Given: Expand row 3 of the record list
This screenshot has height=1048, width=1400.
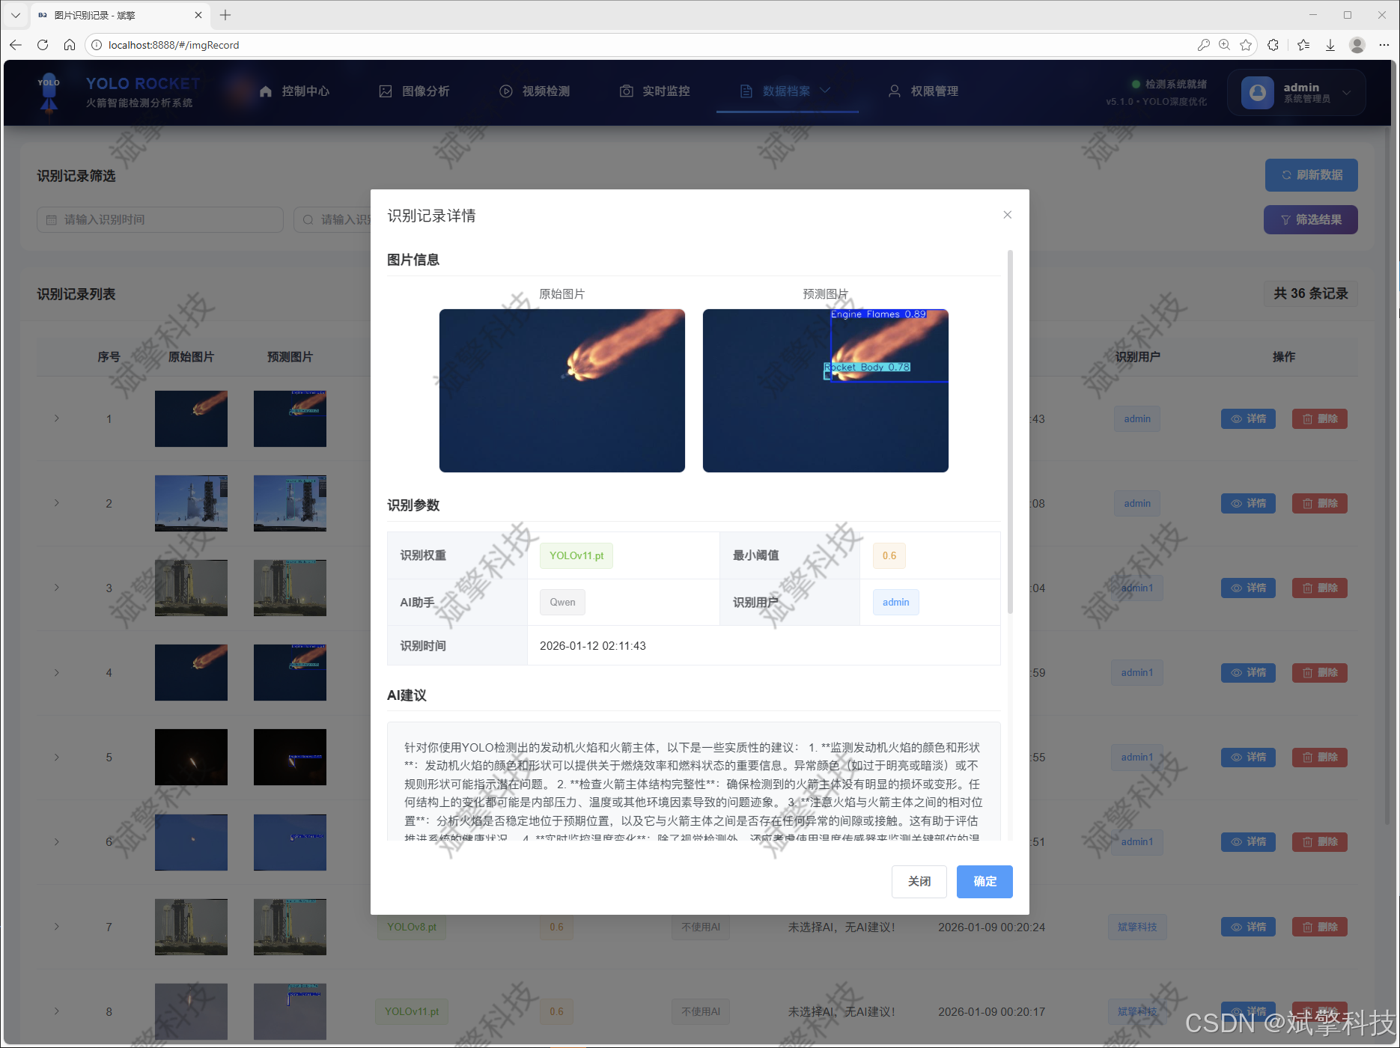Looking at the screenshot, I should tap(56, 588).
